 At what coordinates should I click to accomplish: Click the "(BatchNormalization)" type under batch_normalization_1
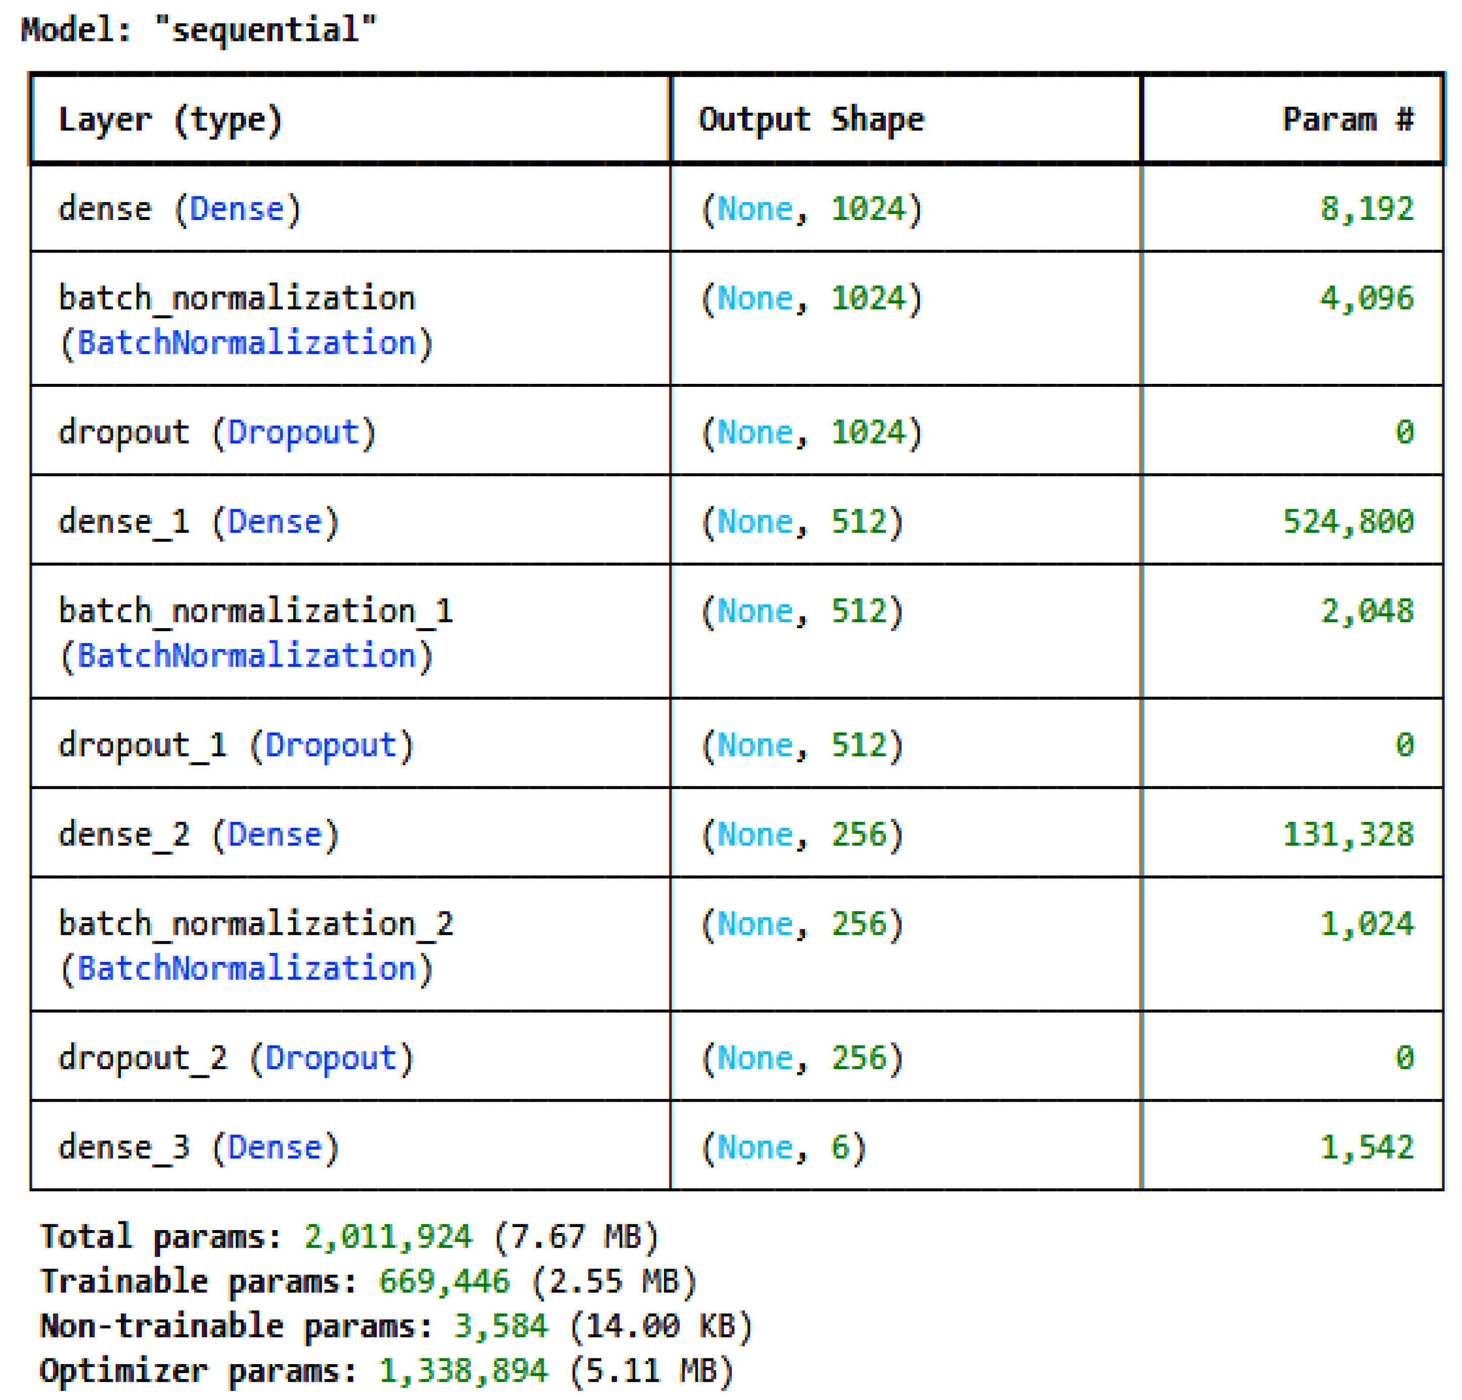(x=246, y=657)
